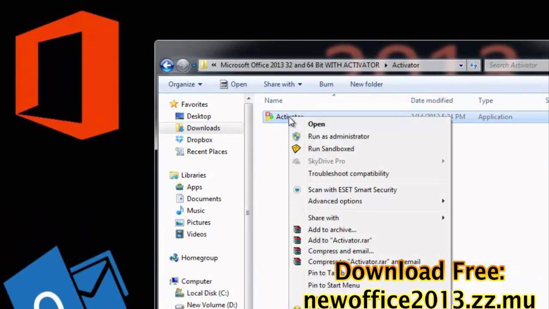Click the Open toolbar button icon
549x309 pixels.
coord(224,84)
